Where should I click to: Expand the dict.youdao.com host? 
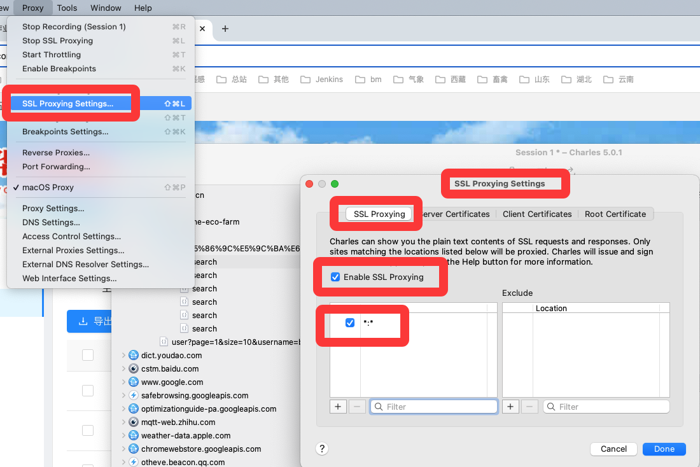123,356
